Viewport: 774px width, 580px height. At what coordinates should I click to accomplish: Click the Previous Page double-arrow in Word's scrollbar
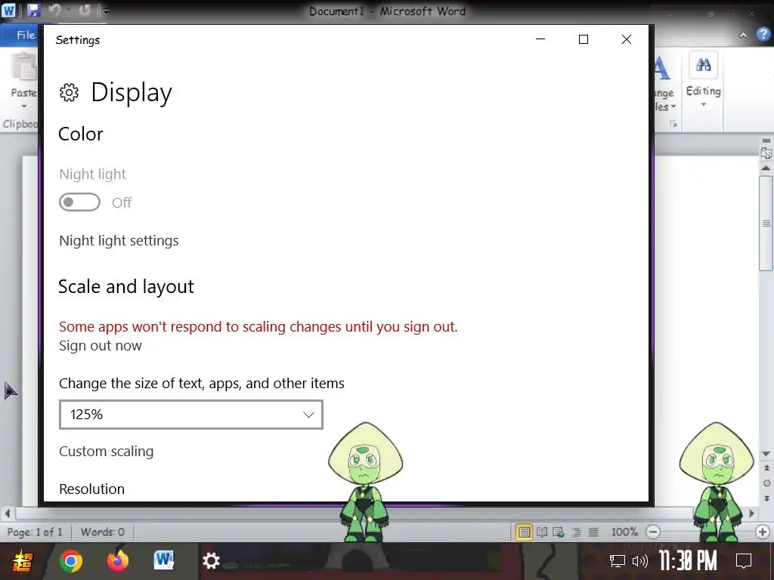[766, 467]
